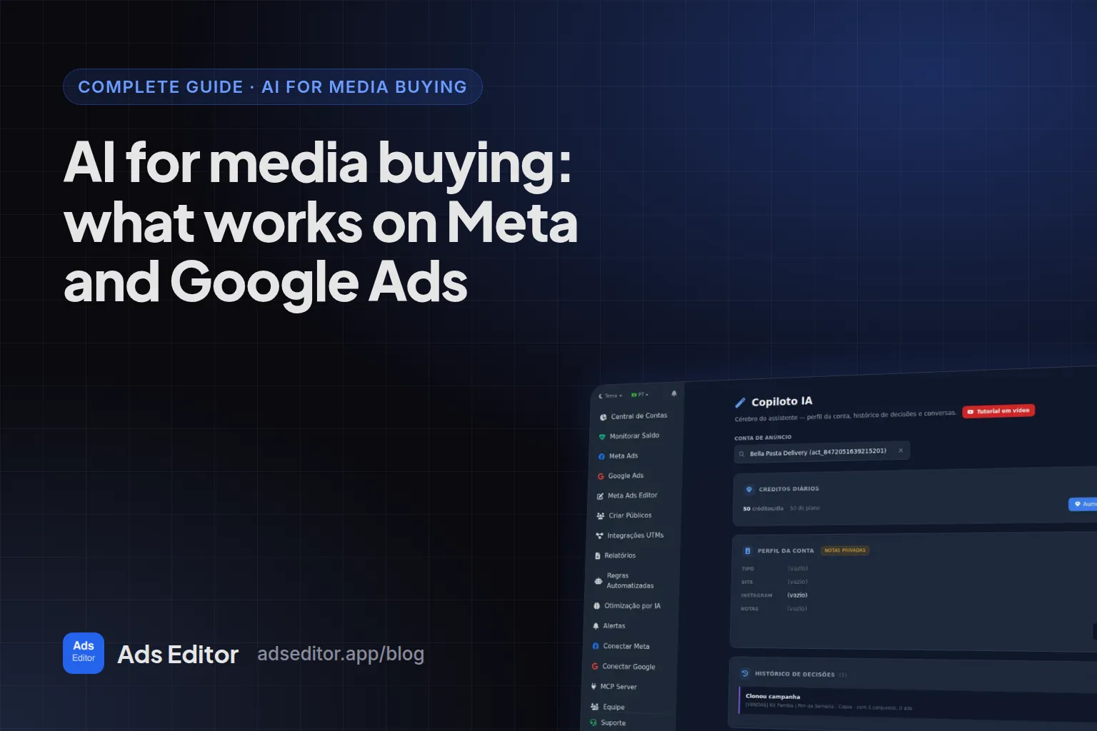1097x731 pixels.
Task: Open Conectar Meta in the sidebar
Action: click(621, 646)
